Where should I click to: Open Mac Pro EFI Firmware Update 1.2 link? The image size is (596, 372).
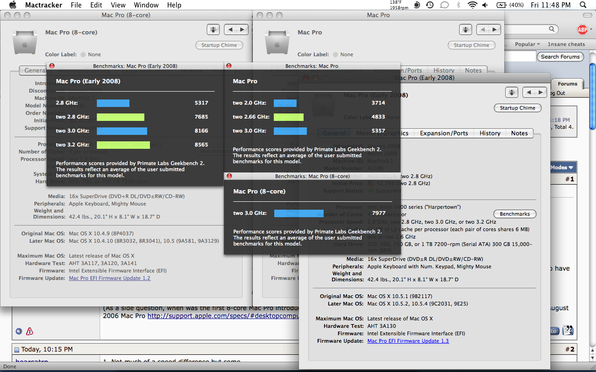point(109,278)
